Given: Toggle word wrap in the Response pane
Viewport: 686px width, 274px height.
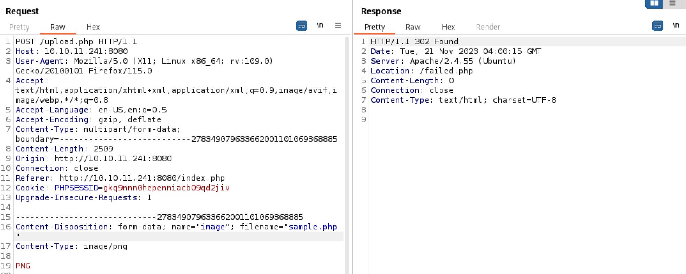Looking at the screenshot, I should [657, 26].
